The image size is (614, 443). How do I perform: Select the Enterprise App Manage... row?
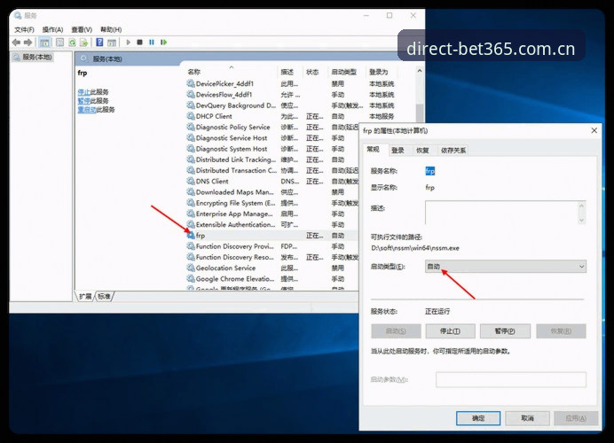click(x=272, y=214)
